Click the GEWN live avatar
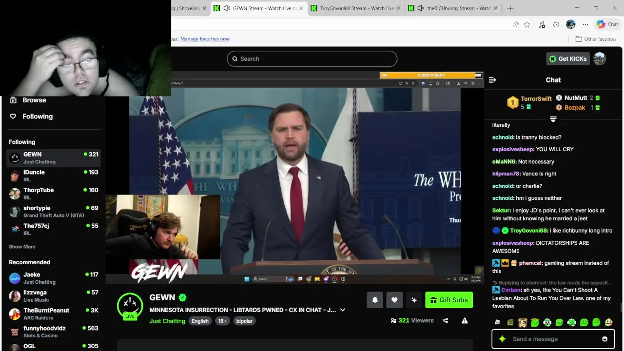624x351 pixels. 130,306
